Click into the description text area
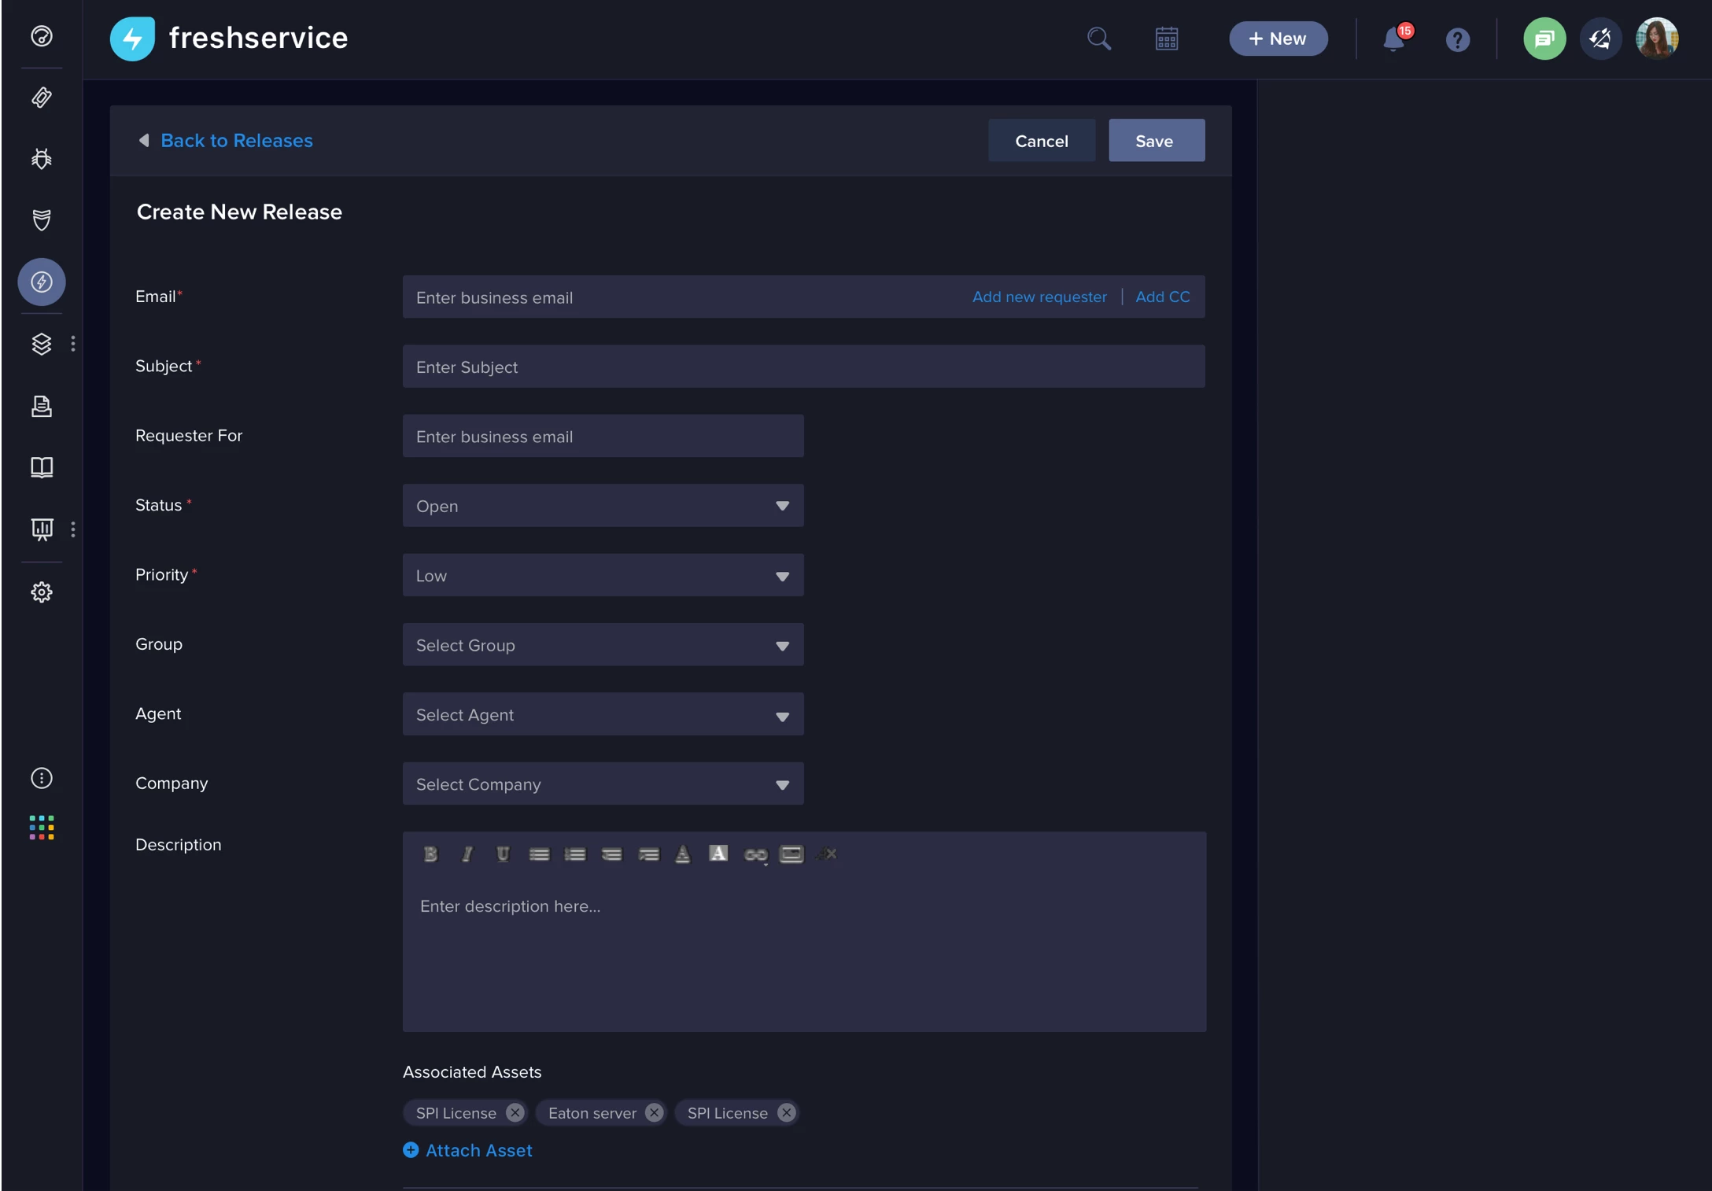1712x1191 pixels. click(804, 953)
